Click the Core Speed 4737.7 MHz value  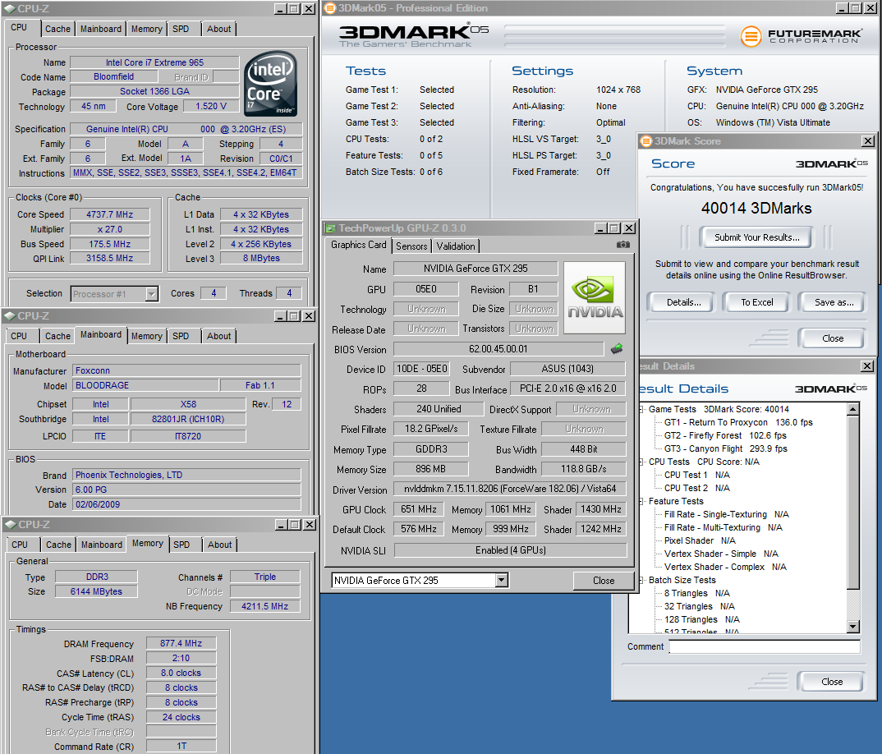tap(110, 214)
